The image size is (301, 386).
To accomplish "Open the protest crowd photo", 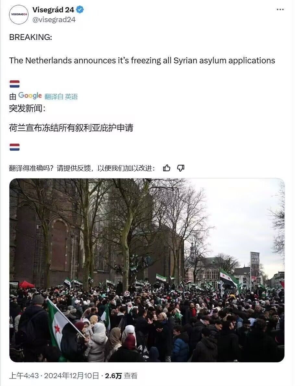I will [x=147, y=270].
